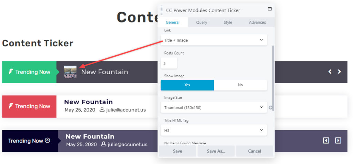Click next chevron arrow on first ticker
Screen dimensions: 353x164
[339, 72]
